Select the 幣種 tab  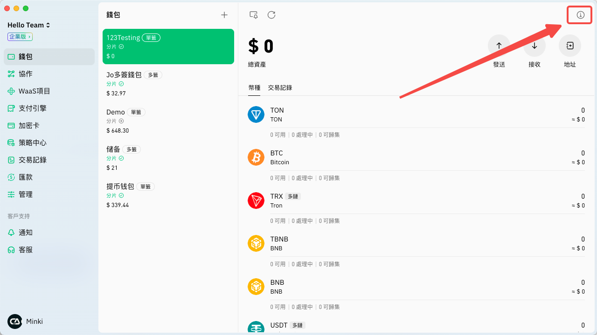coord(255,87)
